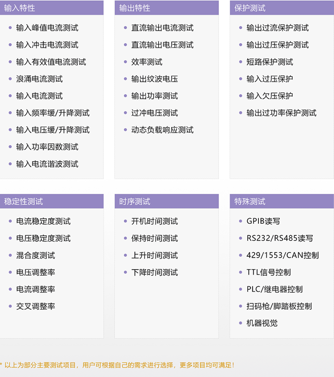Screen dimensions: 334x377
Task: Select 短路保护测试 item
Action: (x=270, y=62)
